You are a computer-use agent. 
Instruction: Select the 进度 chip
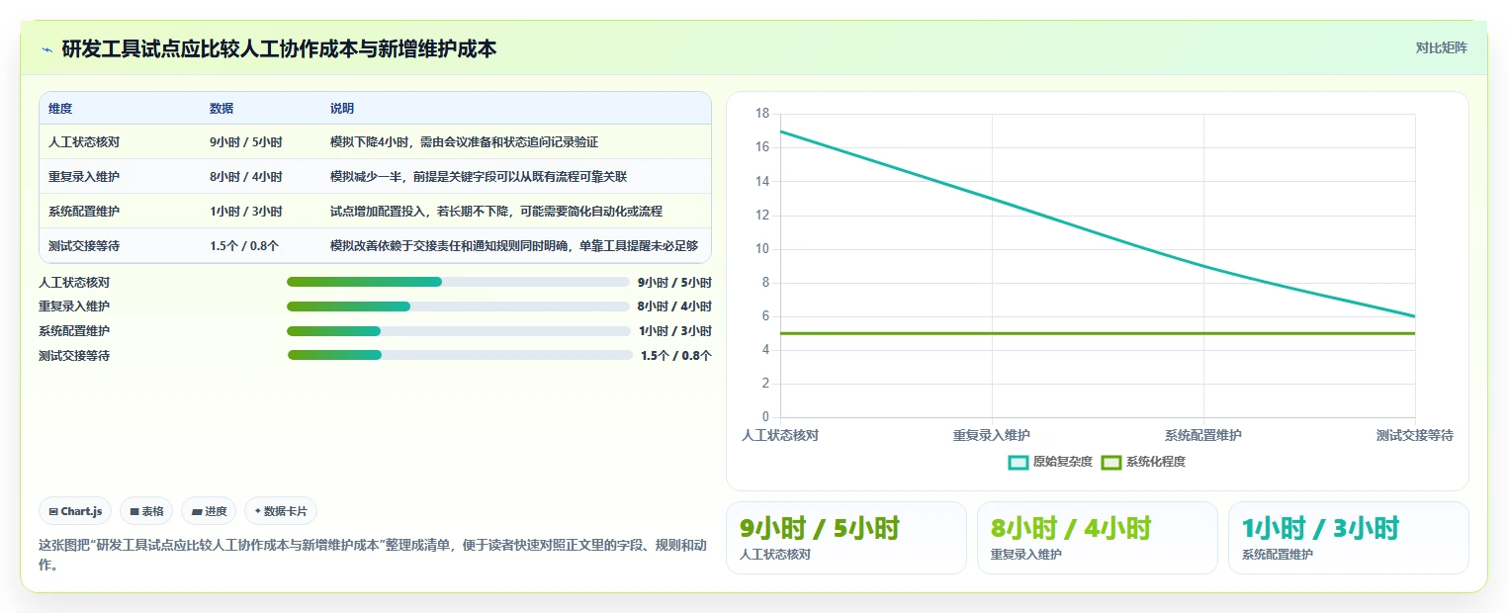tap(209, 511)
